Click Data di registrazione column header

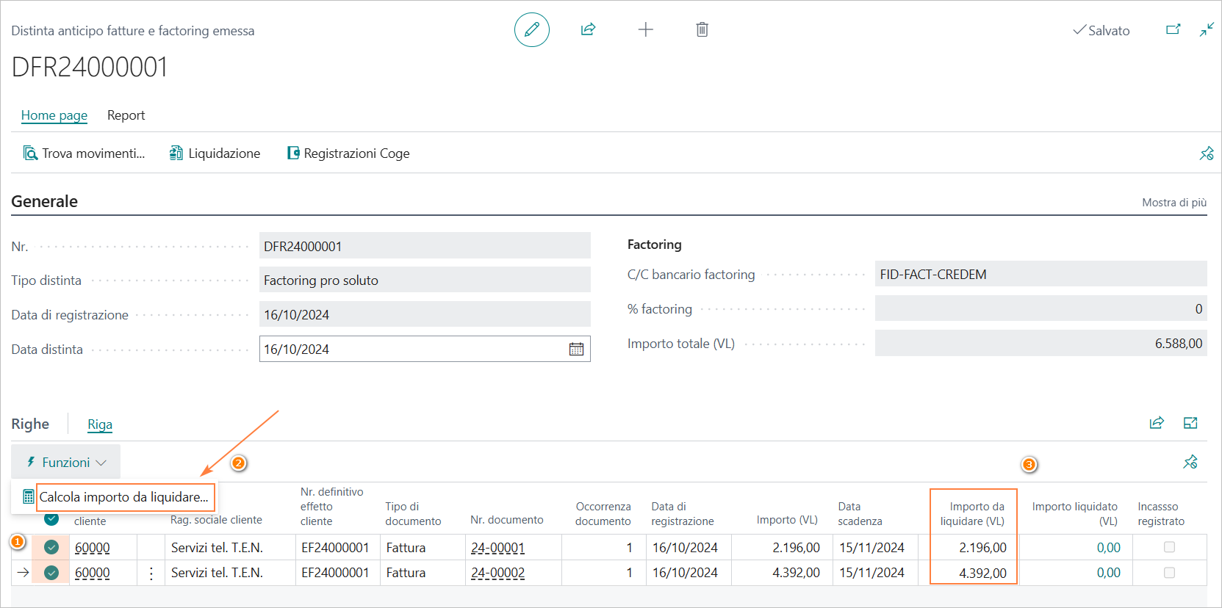click(x=683, y=513)
